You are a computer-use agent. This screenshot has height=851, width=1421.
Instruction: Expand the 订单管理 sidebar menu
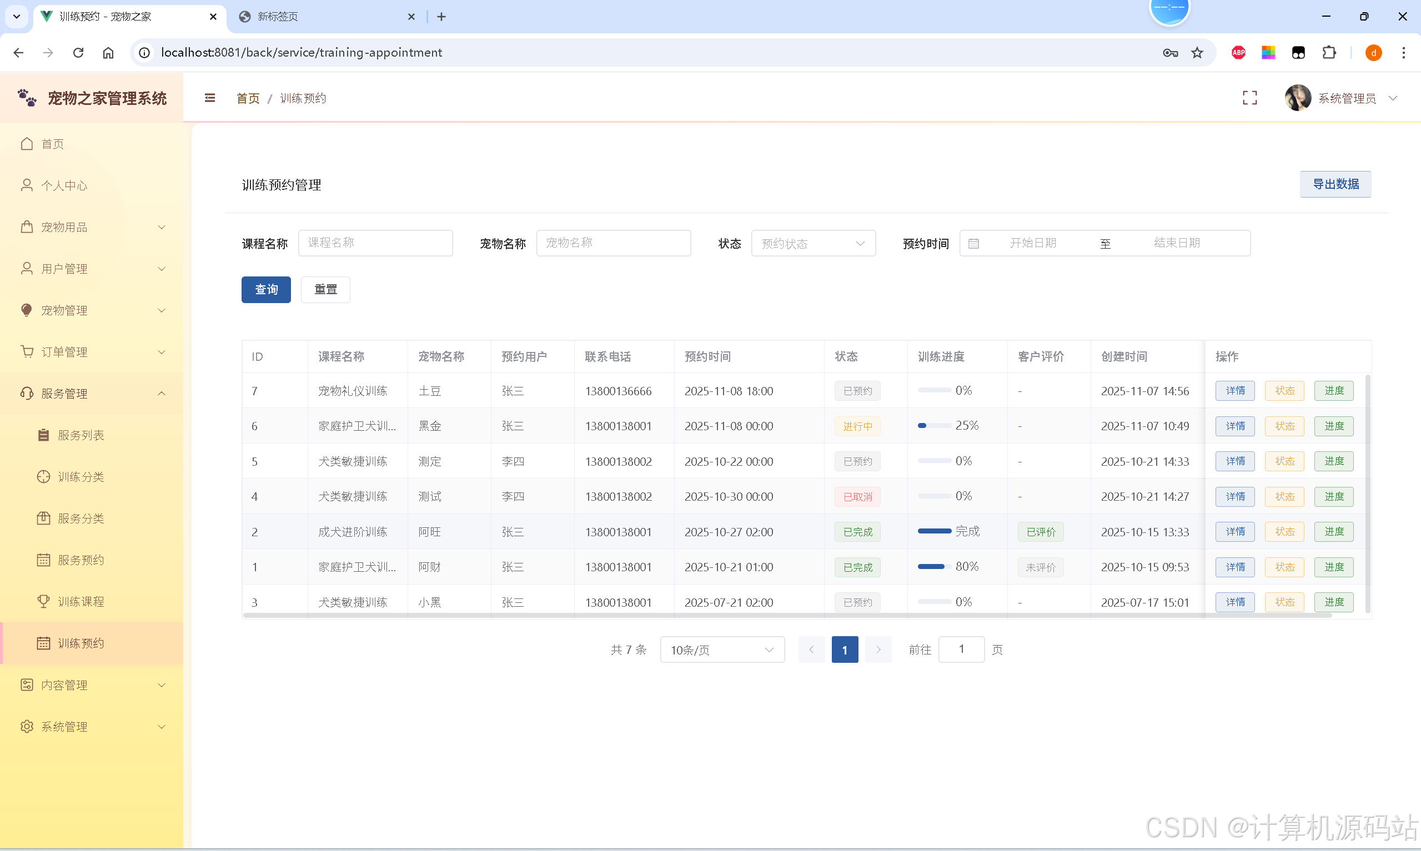[92, 351]
